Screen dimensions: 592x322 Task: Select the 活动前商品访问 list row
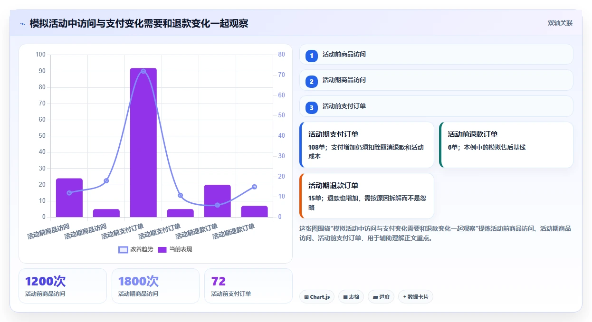tap(436, 54)
